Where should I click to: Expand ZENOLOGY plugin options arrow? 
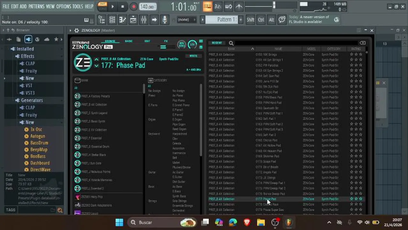pyautogui.click(x=71, y=30)
